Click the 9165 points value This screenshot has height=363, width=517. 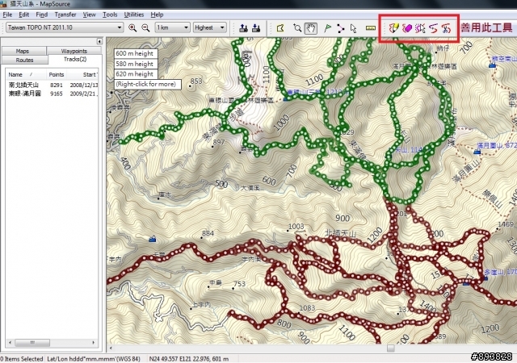point(57,94)
